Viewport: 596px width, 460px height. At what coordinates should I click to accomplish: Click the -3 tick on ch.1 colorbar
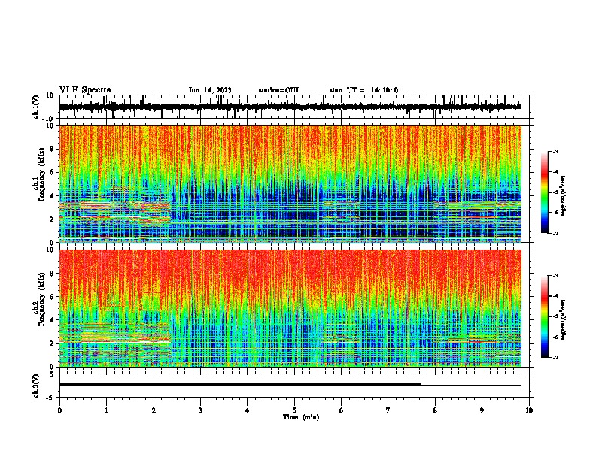coord(555,152)
